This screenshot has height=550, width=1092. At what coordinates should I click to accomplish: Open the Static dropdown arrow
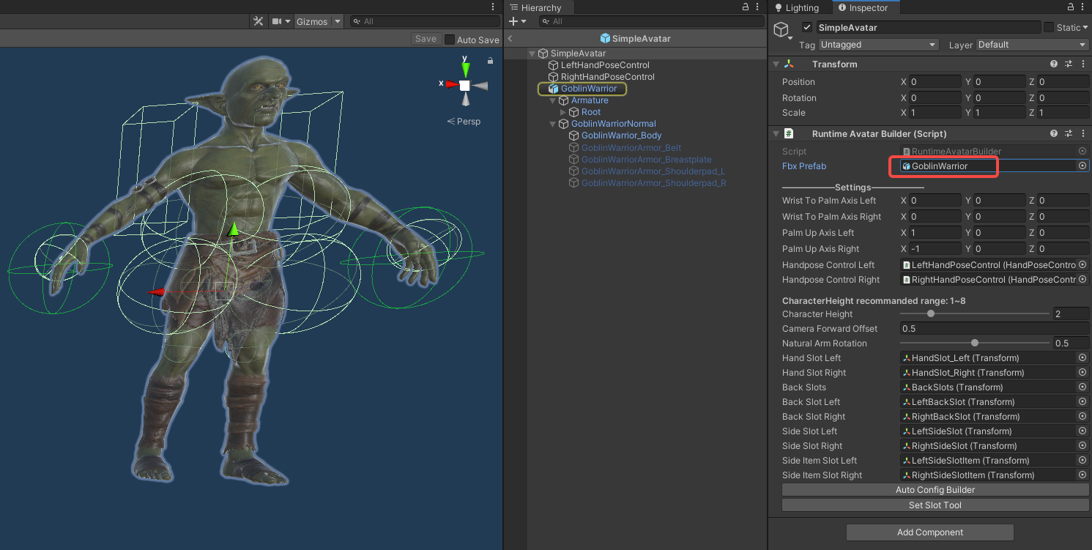[x=1085, y=27]
